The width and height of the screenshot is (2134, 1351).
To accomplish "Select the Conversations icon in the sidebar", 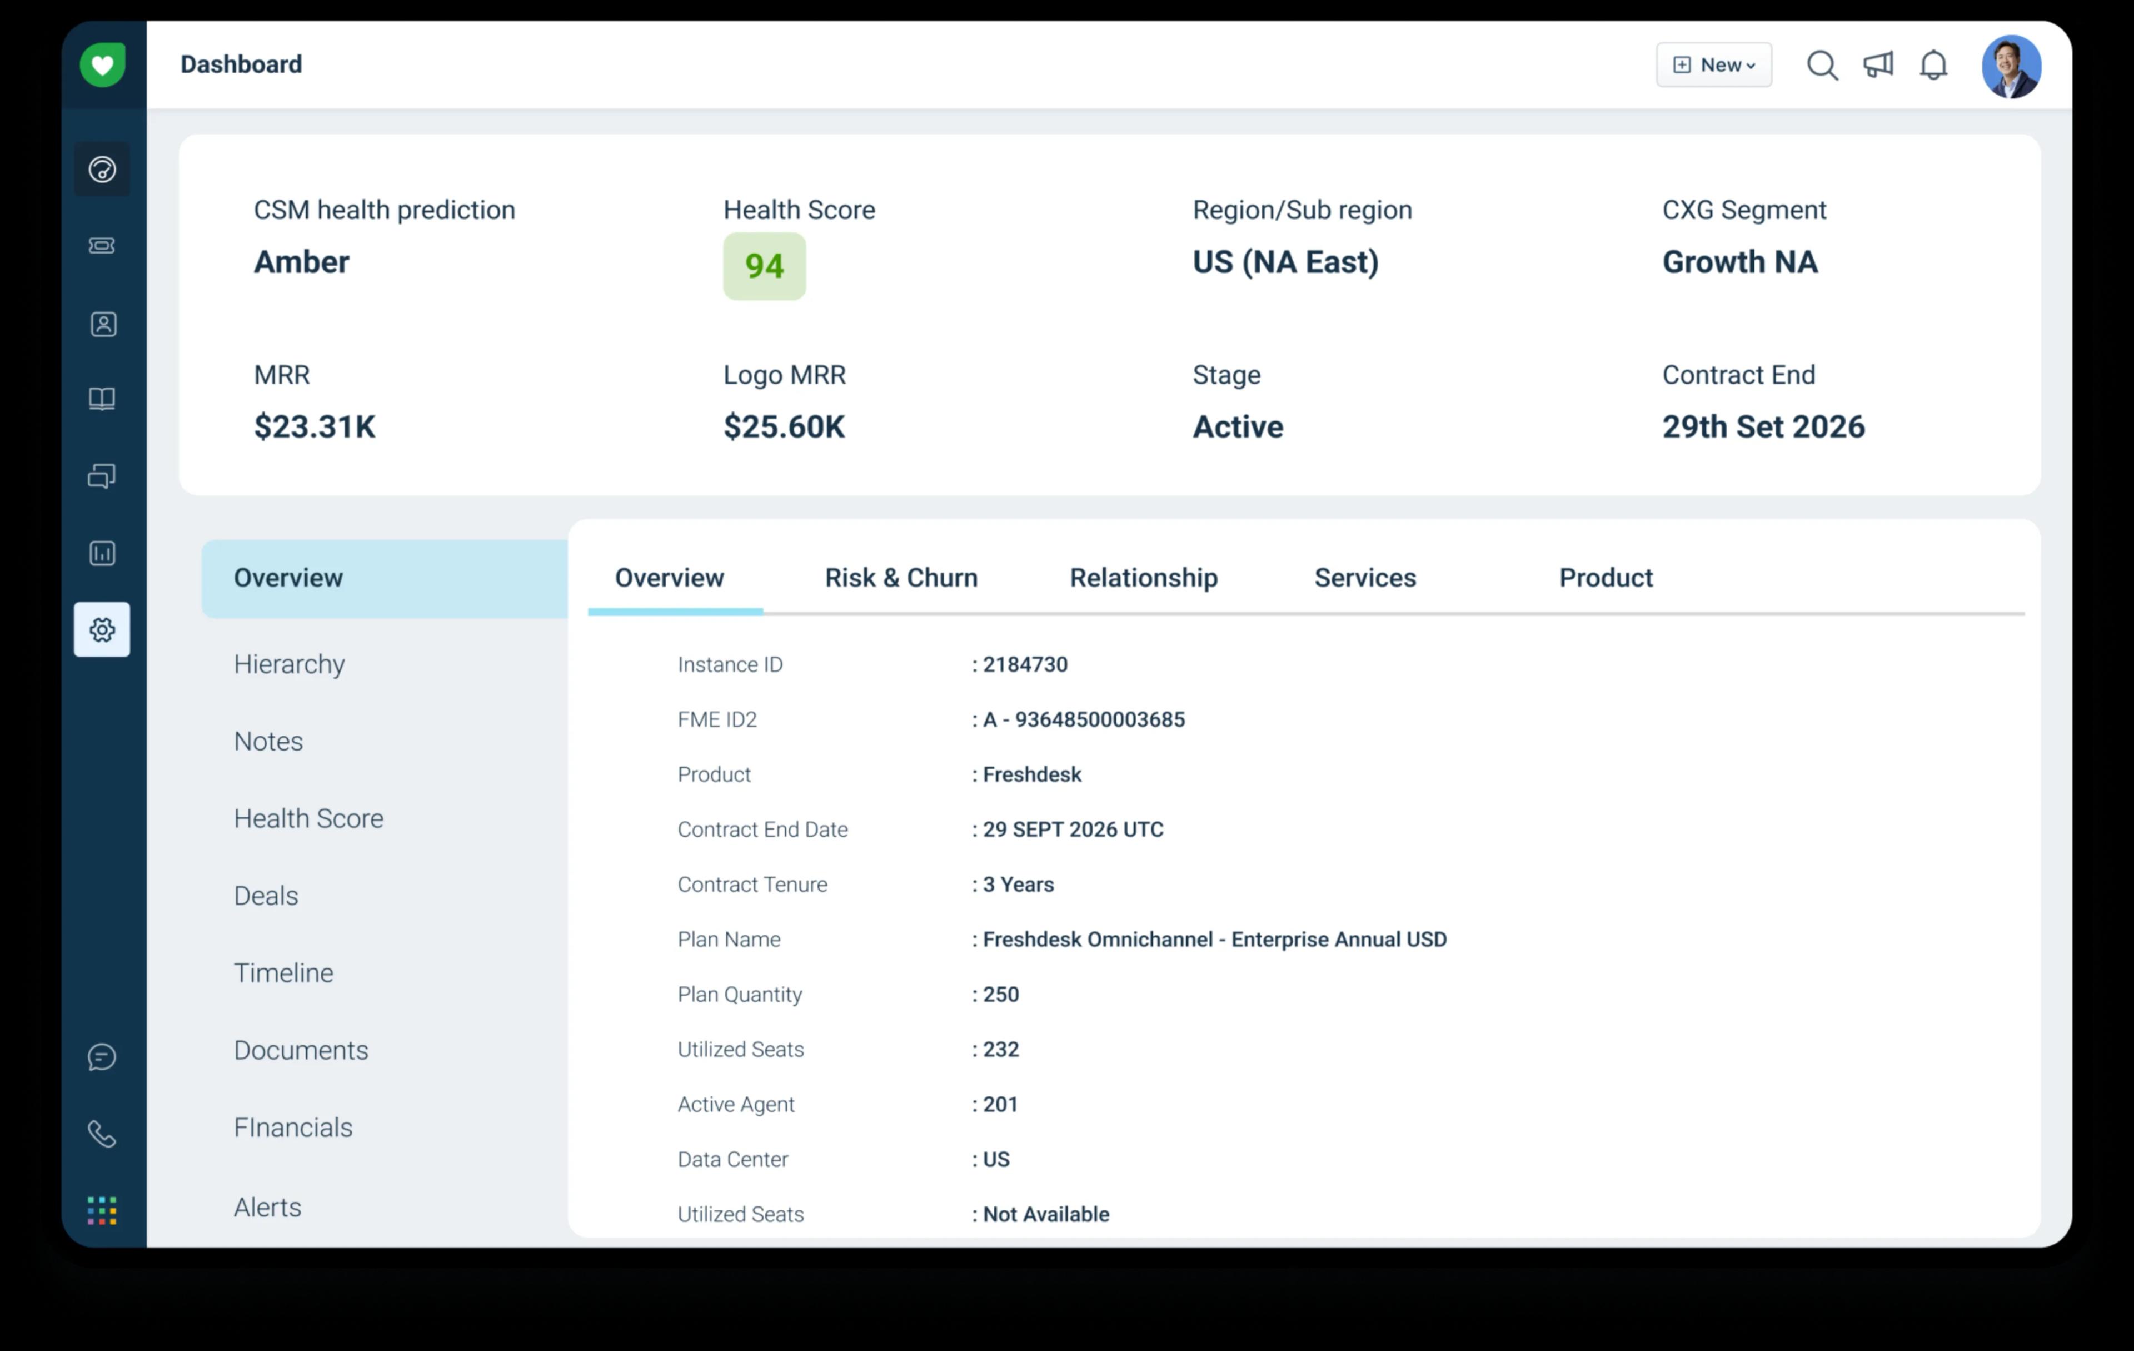I will coord(102,476).
